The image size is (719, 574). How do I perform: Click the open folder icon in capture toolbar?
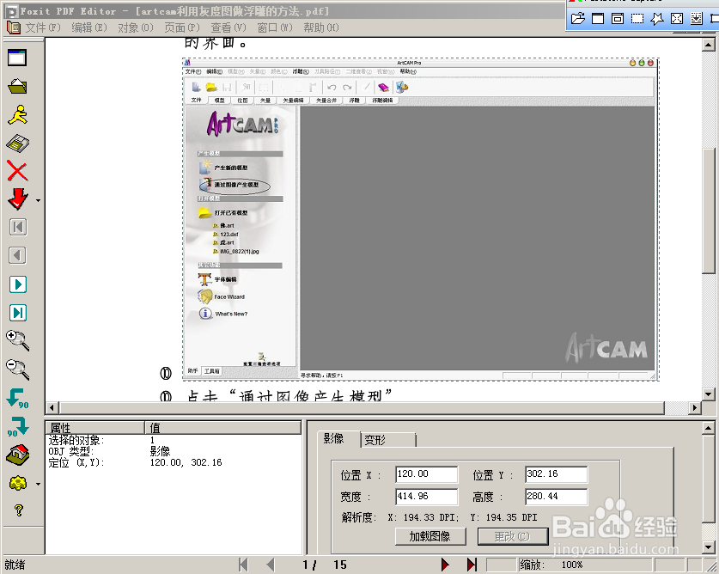578,18
